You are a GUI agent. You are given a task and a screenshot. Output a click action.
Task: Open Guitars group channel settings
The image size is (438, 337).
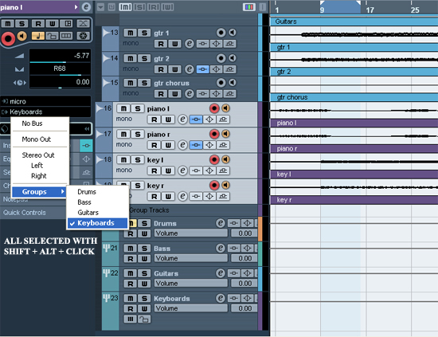[221, 273]
